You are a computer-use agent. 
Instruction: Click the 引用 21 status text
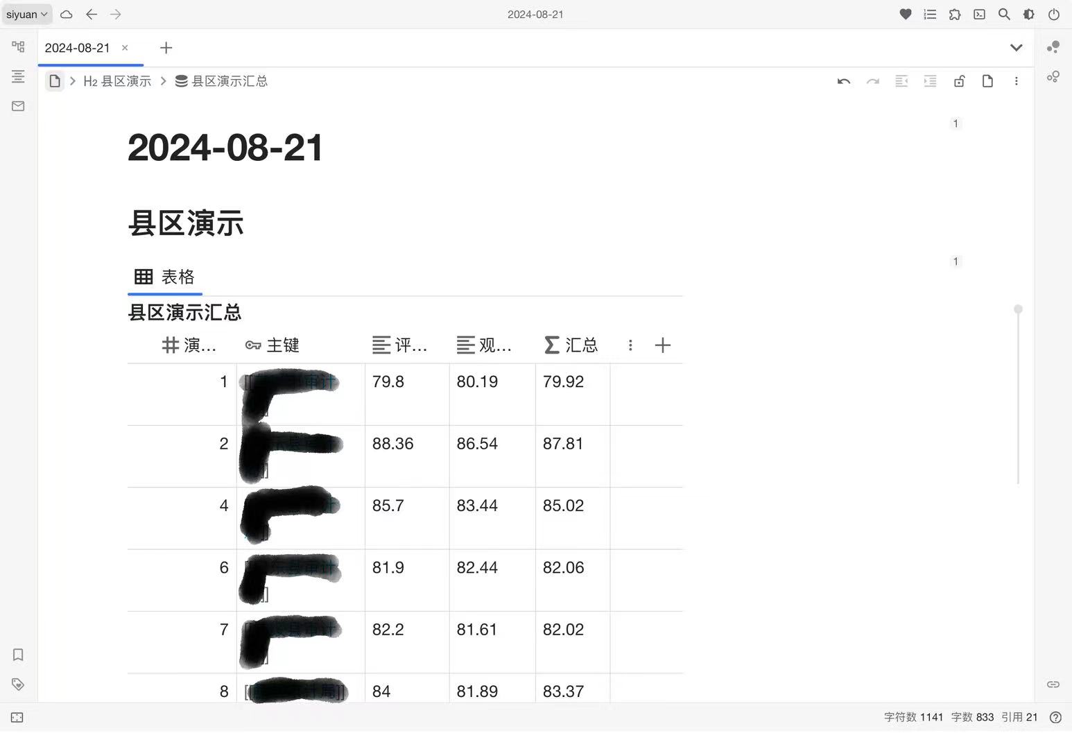1019,717
